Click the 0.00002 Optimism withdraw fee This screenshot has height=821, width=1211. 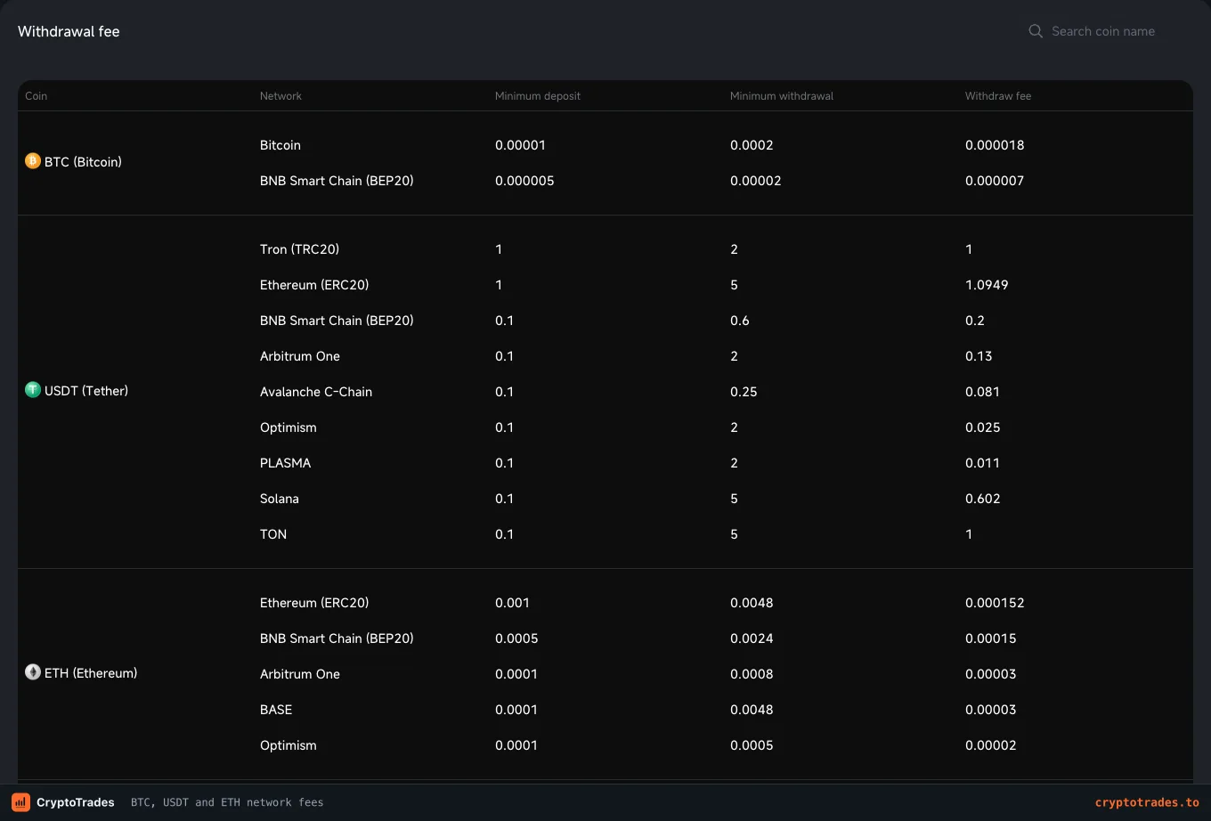[x=991, y=745]
